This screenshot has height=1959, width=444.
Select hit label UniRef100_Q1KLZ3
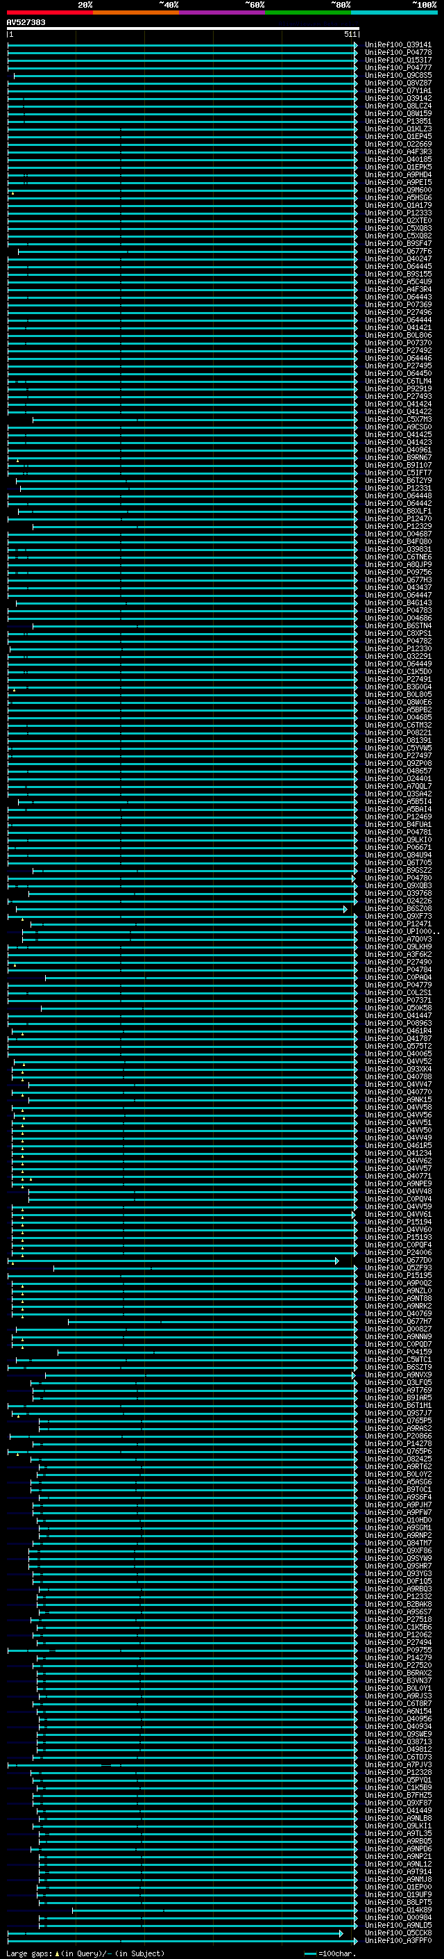398,129
